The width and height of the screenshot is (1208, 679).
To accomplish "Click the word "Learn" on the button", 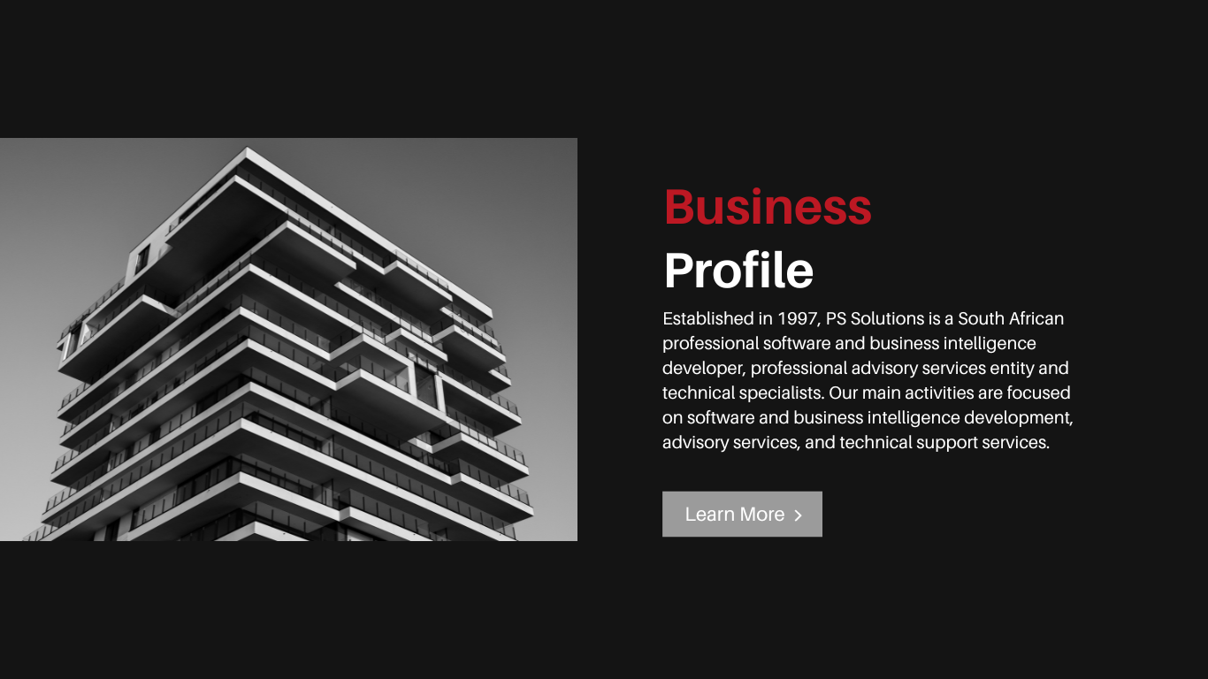I will pyautogui.click(x=709, y=515).
